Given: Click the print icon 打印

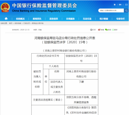Looking at the screenshot, I should pos(93,30).
